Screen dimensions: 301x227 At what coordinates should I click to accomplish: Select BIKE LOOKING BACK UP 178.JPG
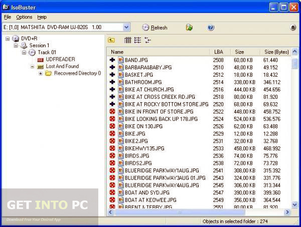coord(161,119)
